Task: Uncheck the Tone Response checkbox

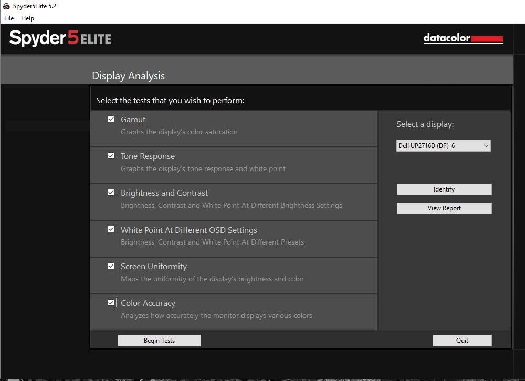Action: pyautogui.click(x=111, y=156)
